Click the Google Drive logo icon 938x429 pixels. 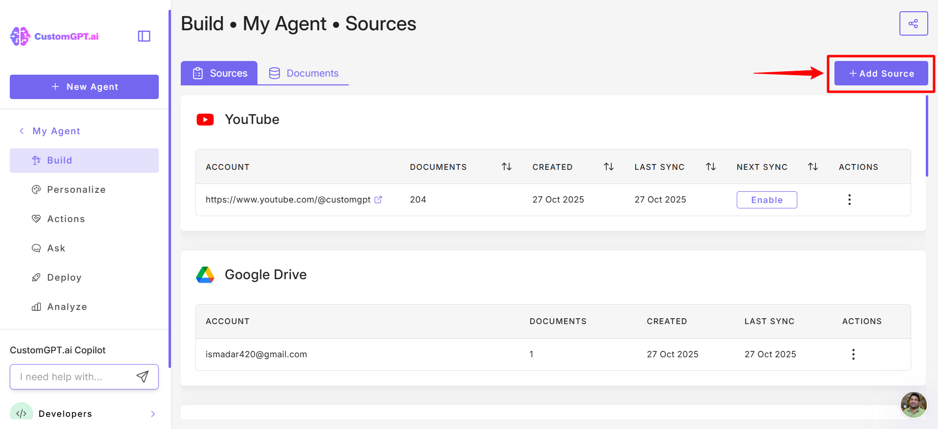[205, 275]
